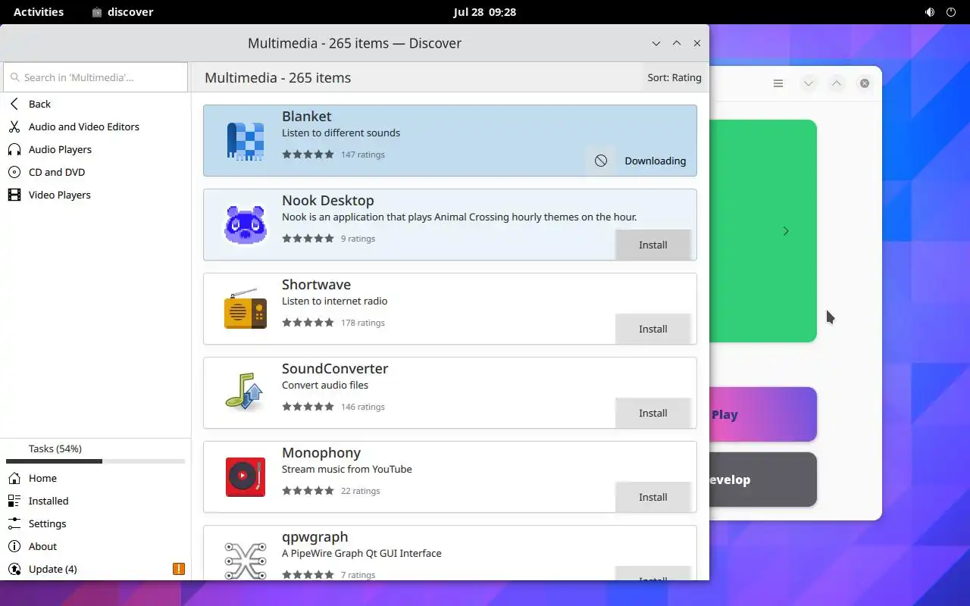Image resolution: width=970 pixels, height=606 pixels.
Task: Open the hamburger menu in background window
Action: 778,83
